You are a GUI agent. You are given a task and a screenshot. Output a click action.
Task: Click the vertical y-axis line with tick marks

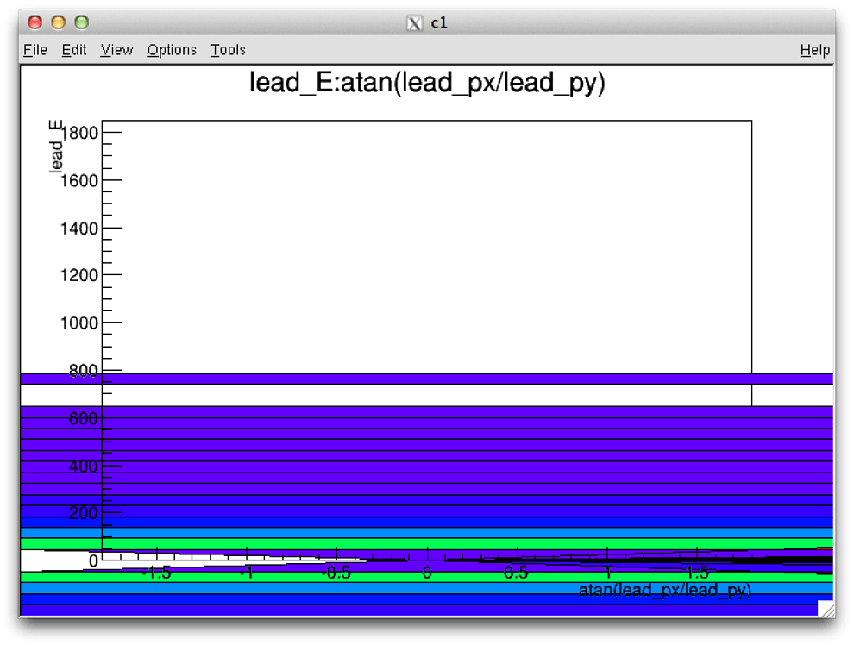pos(103,259)
